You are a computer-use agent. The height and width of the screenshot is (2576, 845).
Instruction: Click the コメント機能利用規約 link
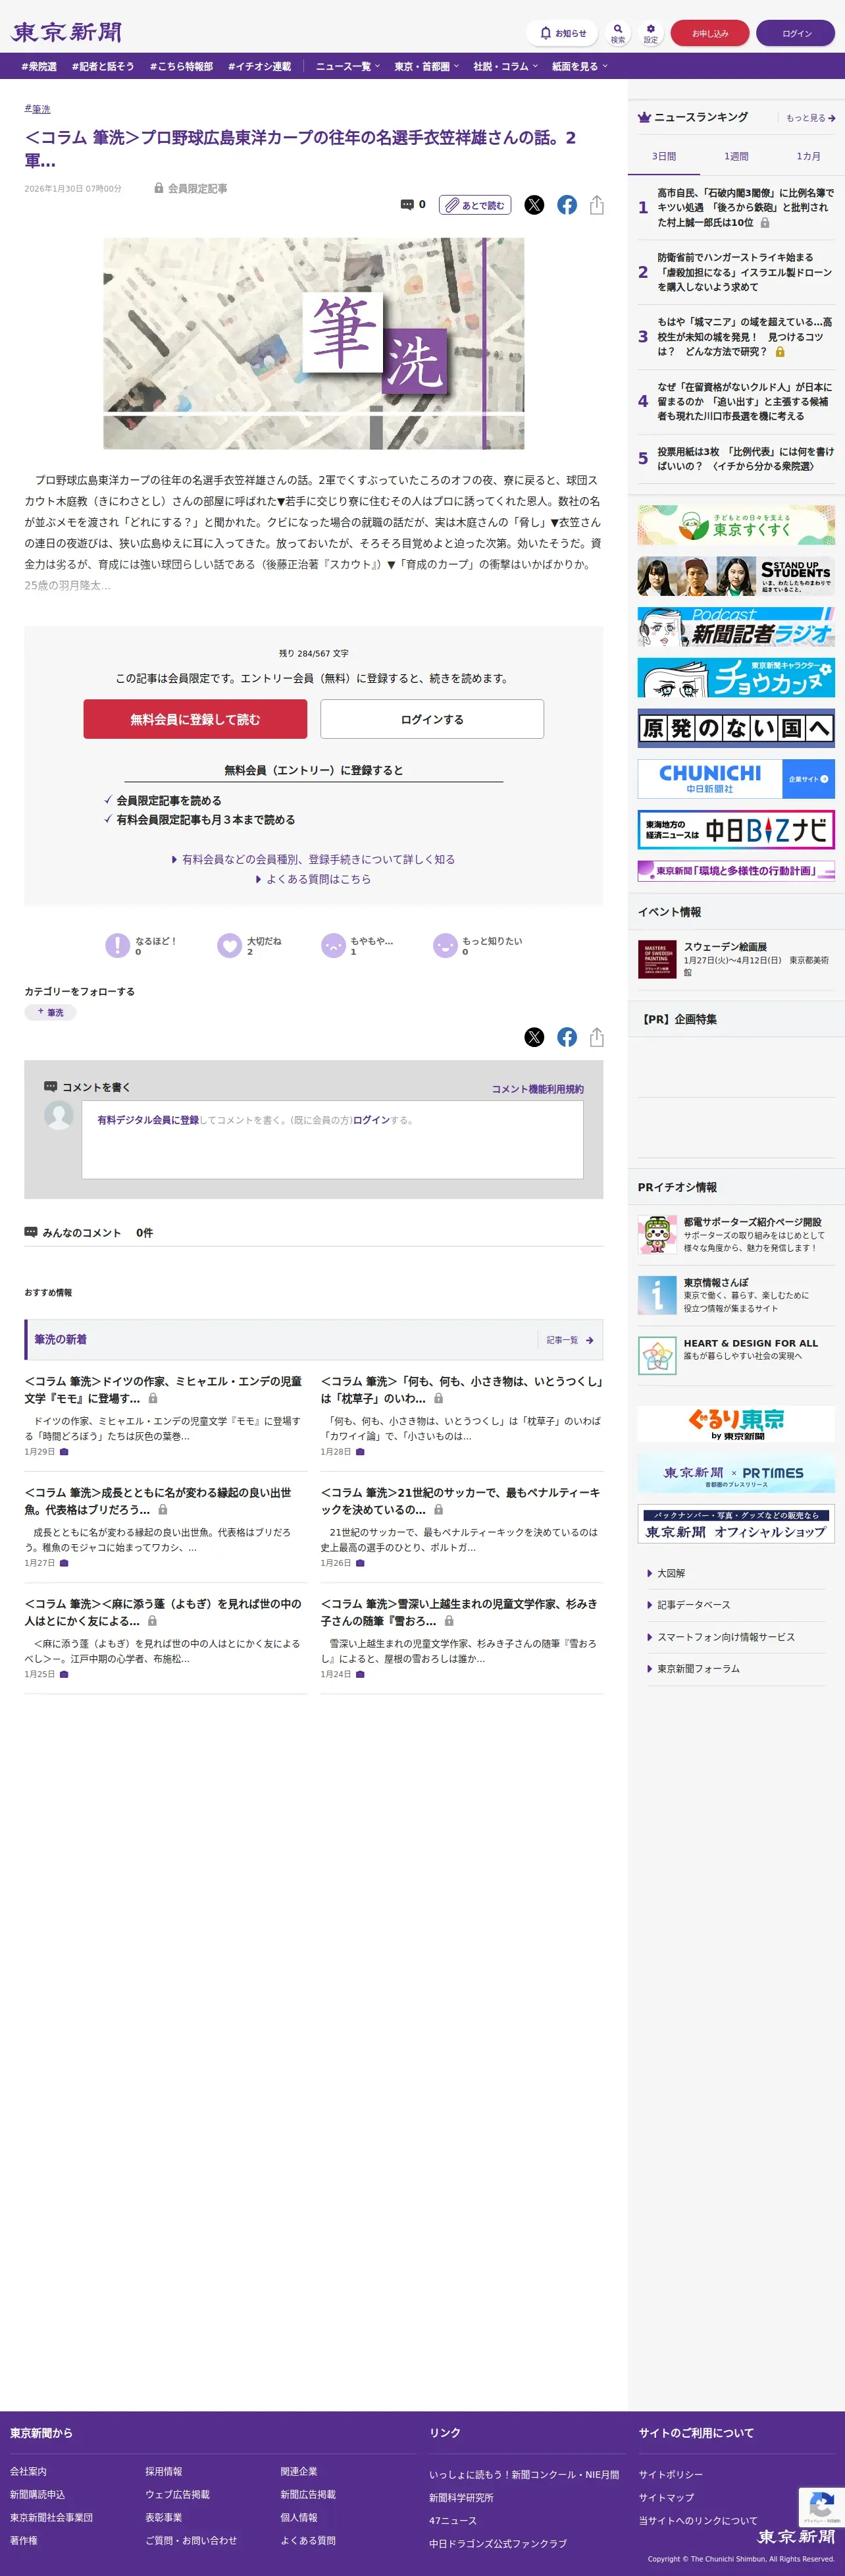coord(538,1089)
